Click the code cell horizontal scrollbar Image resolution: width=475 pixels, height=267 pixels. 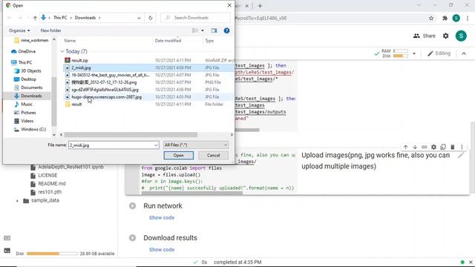click(191, 193)
